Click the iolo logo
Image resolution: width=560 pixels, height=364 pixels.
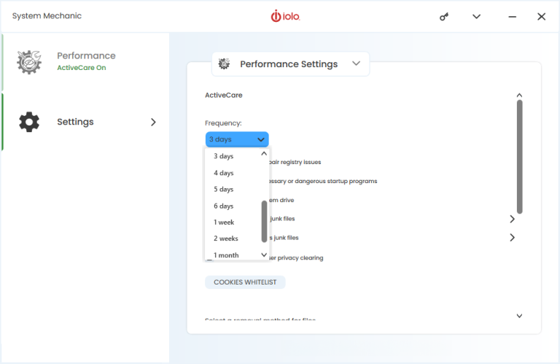click(x=285, y=17)
